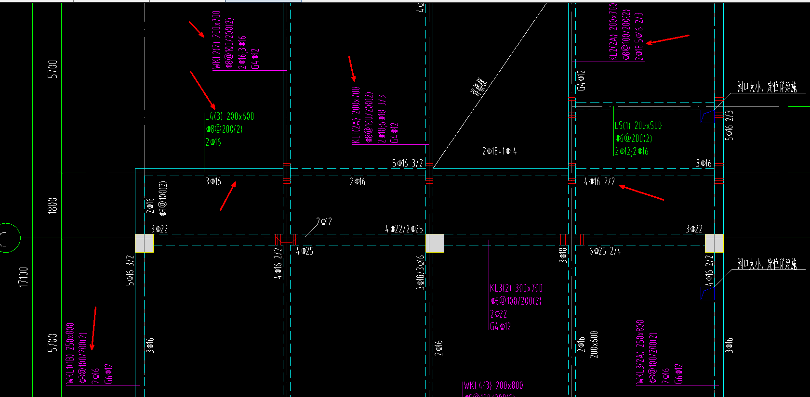Pick the rotated 'WKL3(2A) 250x800' label

[x=640, y=352]
